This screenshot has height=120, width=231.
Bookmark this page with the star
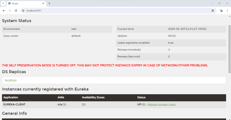point(213,11)
